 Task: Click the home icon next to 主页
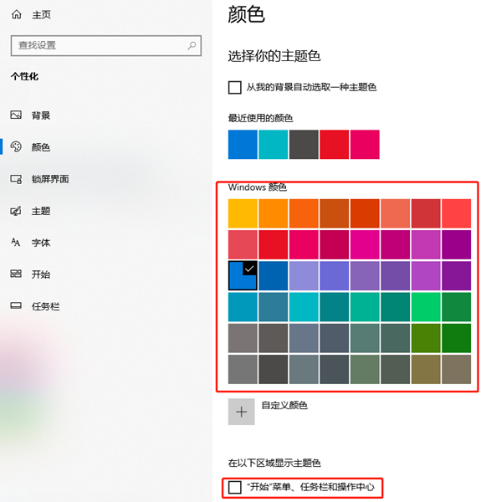pyautogui.click(x=17, y=14)
